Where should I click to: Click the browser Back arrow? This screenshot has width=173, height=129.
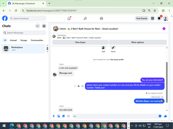(4, 11)
